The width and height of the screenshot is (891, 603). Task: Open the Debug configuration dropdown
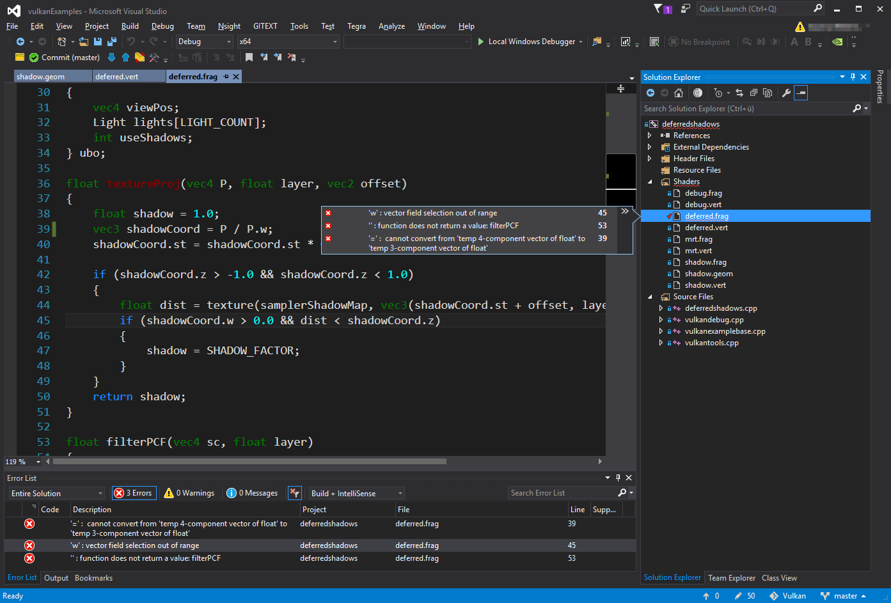205,42
